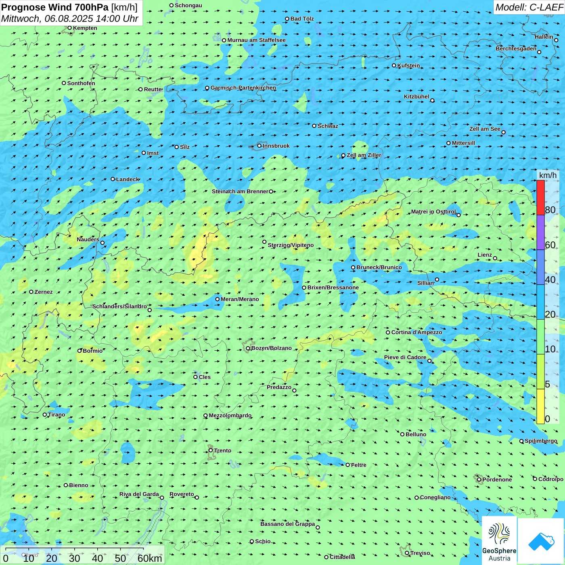Click the 'Kitzbühel' label

pos(416,96)
